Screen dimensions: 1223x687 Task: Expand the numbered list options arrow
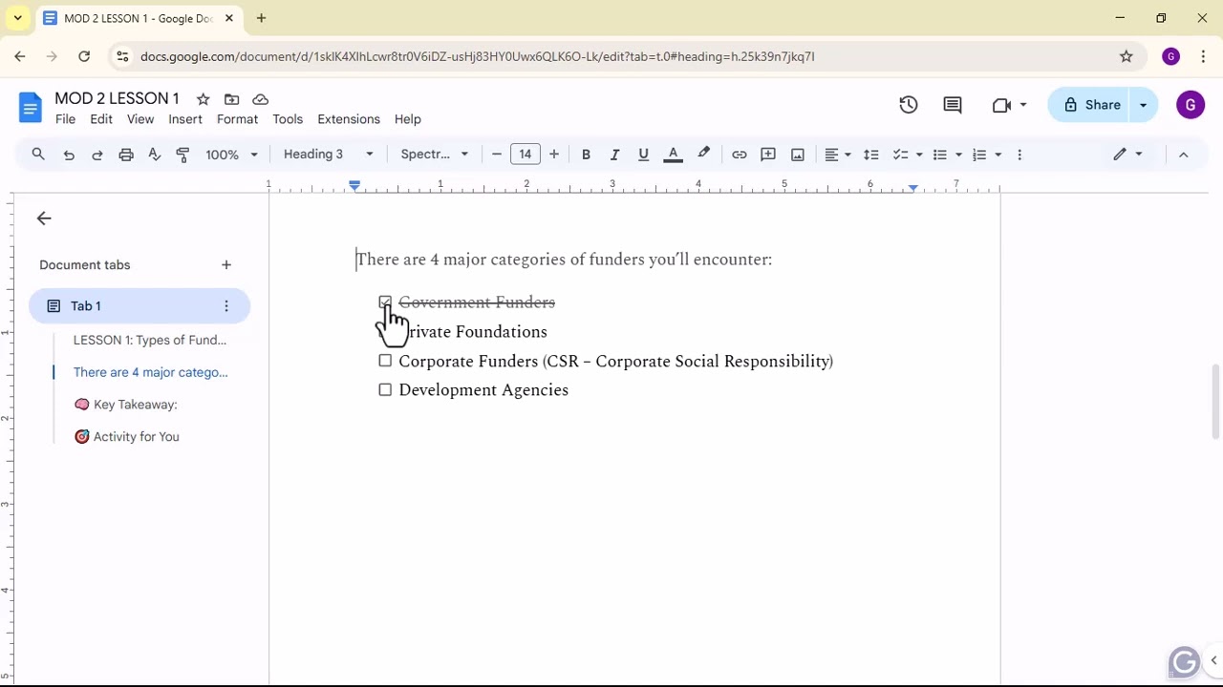click(x=998, y=155)
